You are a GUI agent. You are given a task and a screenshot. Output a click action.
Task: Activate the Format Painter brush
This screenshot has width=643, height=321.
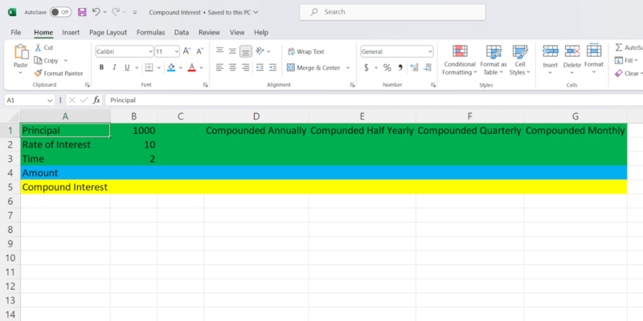click(x=38, y=73)
